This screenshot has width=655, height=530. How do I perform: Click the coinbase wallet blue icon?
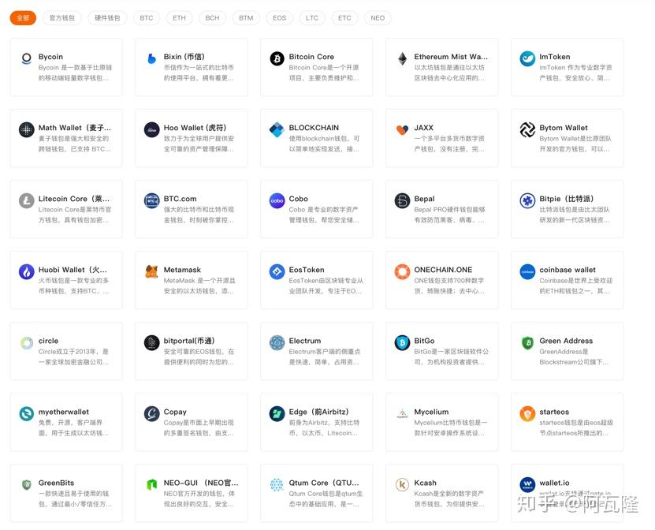click(x=527, y=271)
